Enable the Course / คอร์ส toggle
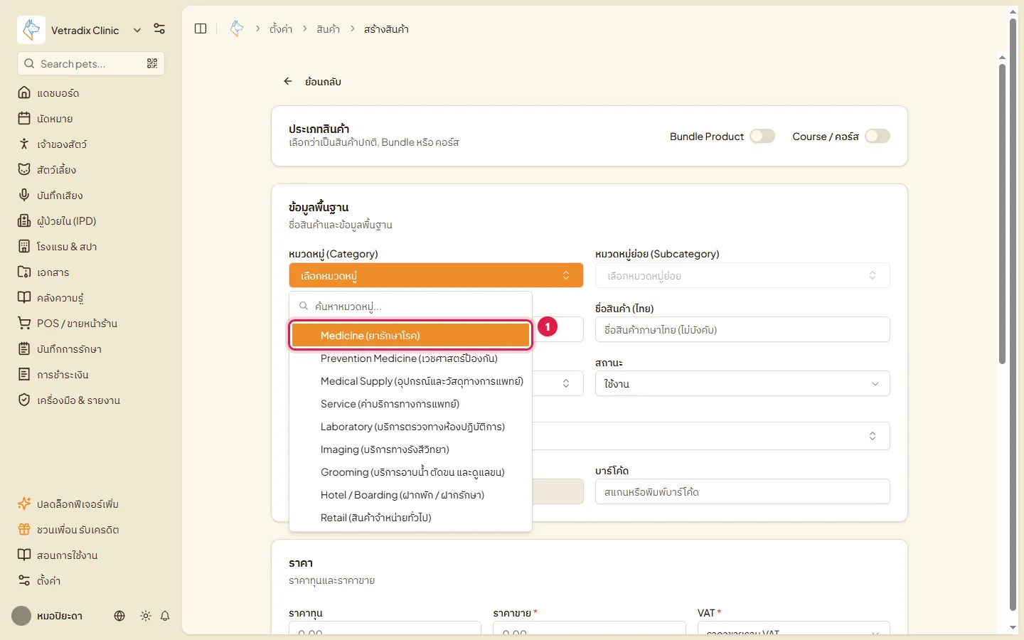The height and width of the screenshot is (640, 1024). pos(878,136)
